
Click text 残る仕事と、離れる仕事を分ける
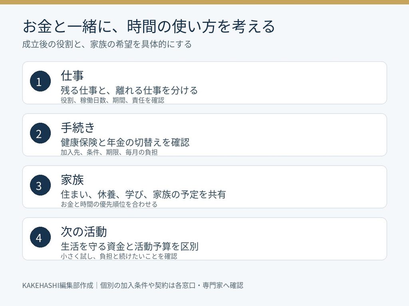[x=129, y=90]
